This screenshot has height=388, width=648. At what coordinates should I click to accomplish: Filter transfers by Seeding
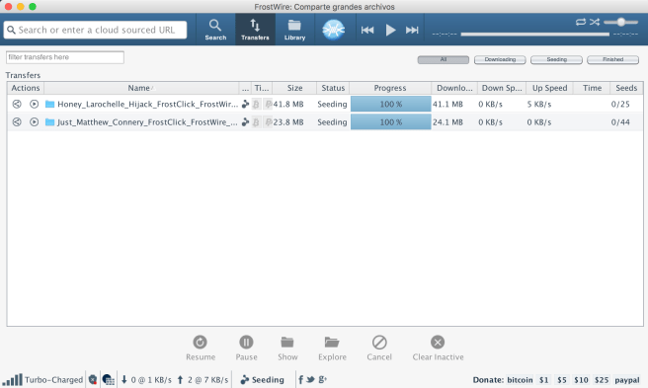point(556,59)
